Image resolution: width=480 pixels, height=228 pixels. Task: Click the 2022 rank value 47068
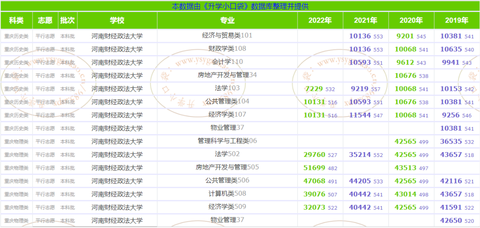(x=314, y=181)
